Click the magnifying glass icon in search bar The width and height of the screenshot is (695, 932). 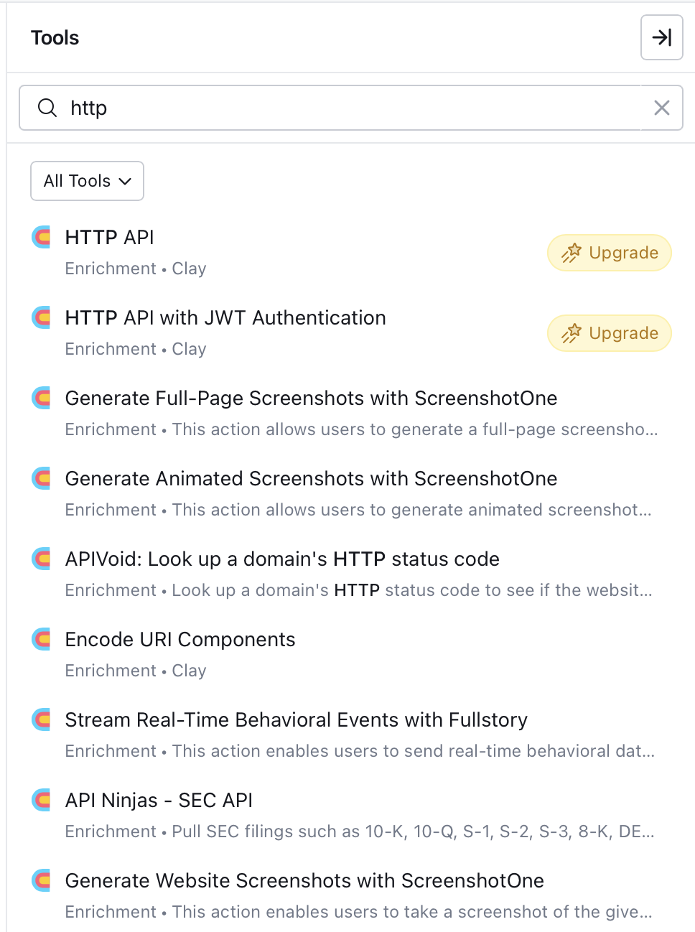tap(47, 108)
